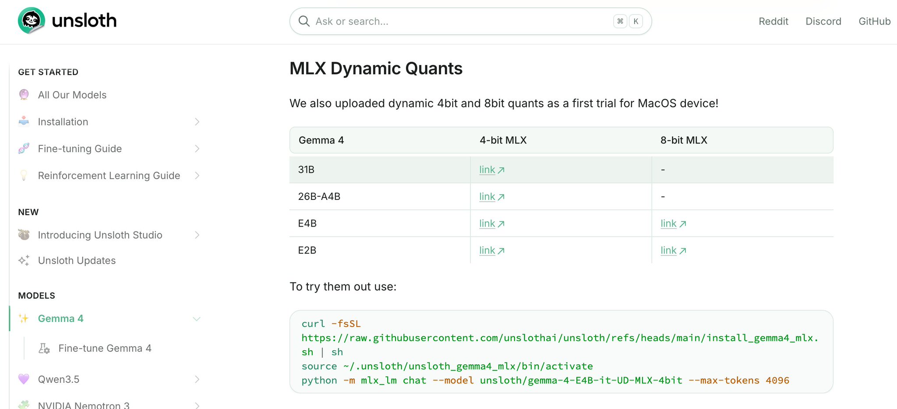This screenshot has width=897, height=409.
Task: Open Fine-tune Gemma 4 subpage
Action: click(x=105, y=348)
